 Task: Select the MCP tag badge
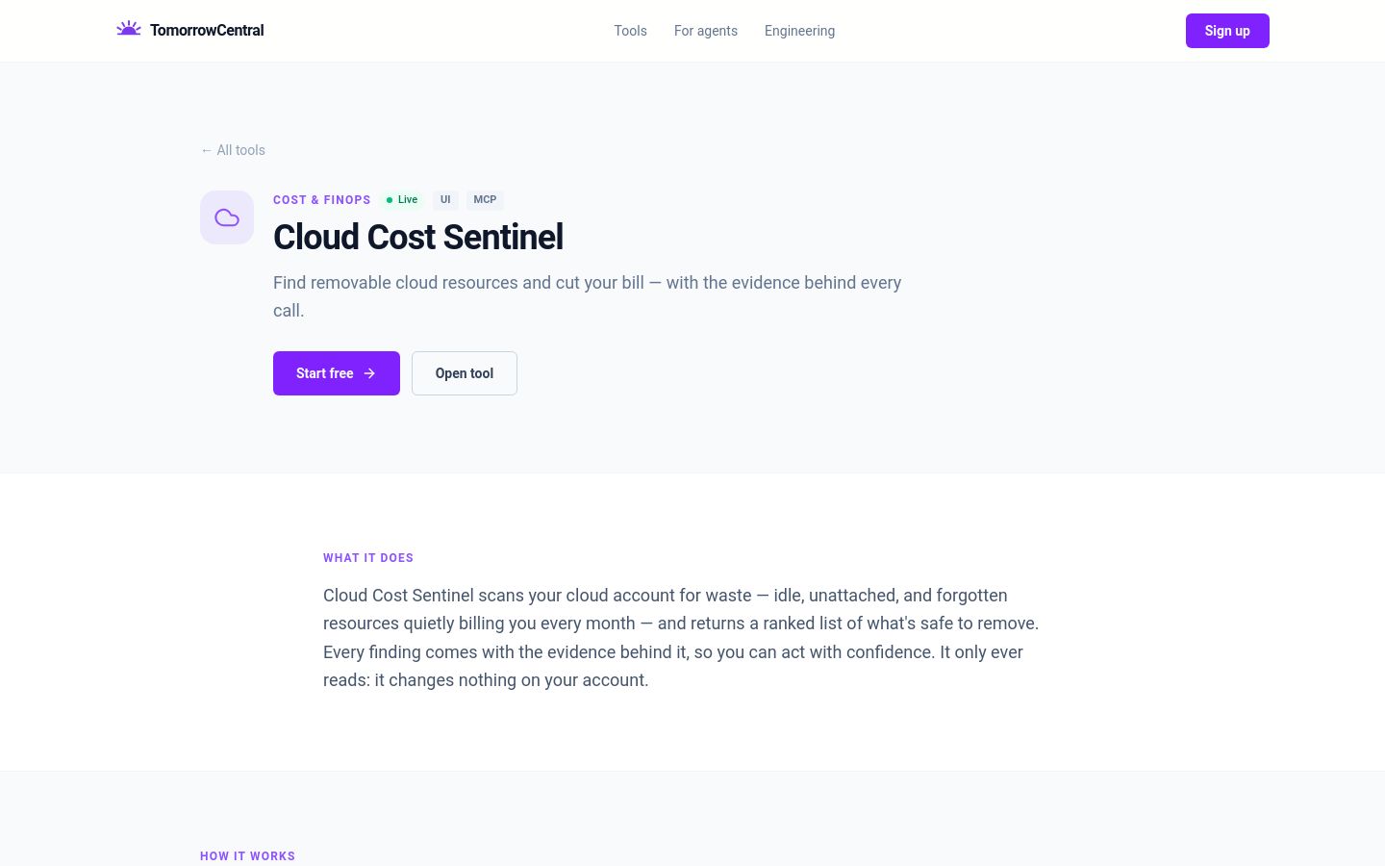tap(485, 200)
